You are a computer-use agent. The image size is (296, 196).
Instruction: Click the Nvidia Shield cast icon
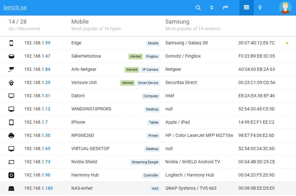[x=11, y=162]
